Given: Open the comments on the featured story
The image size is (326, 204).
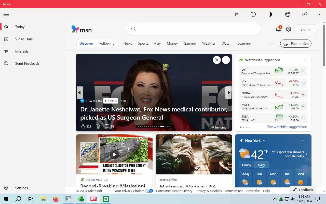Looking at the screenshot, I should [x=110, y=126].
